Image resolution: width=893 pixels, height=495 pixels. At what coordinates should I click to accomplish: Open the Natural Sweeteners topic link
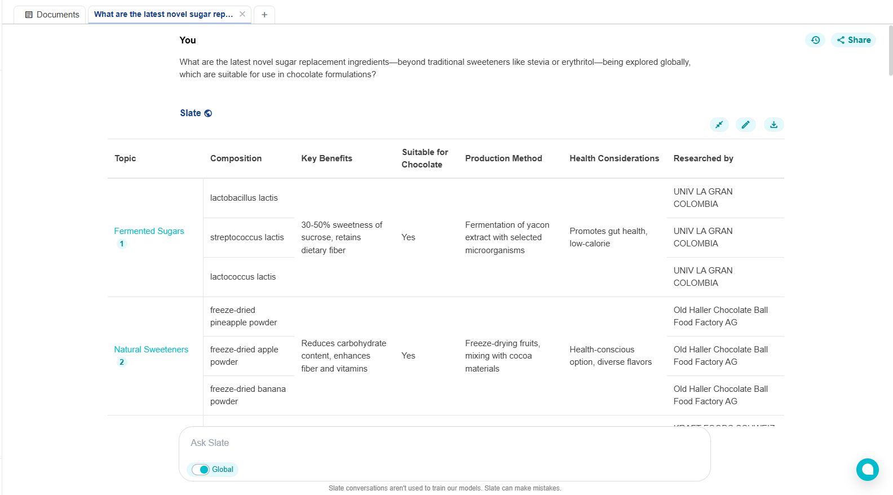pos(151,350)
